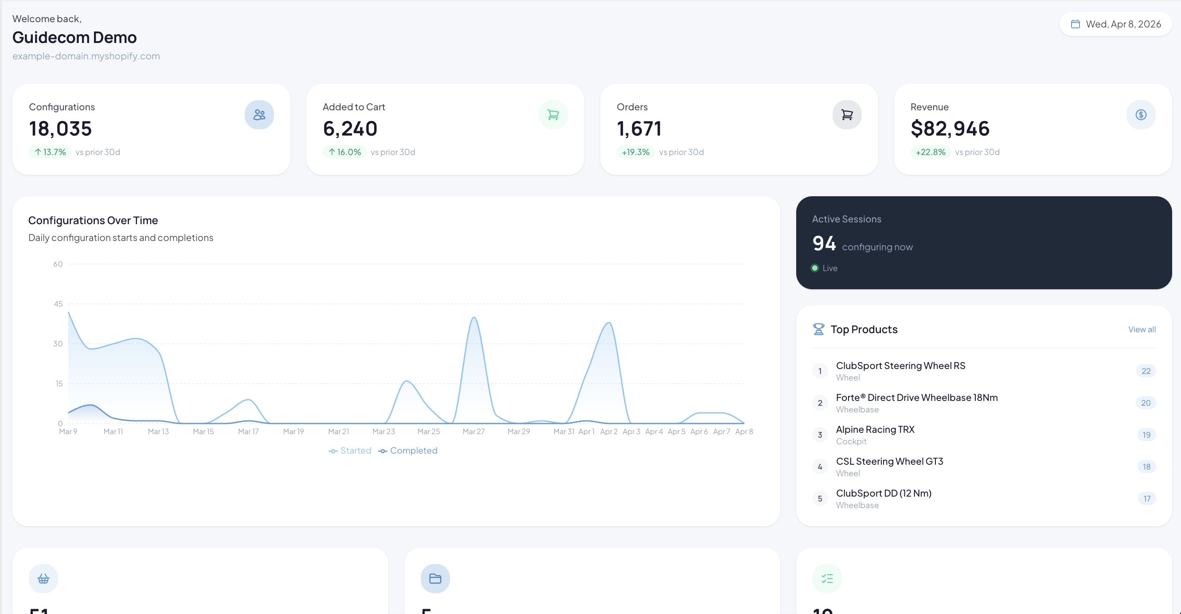Click the Configurations Over Time title

[x=93, y=221]
